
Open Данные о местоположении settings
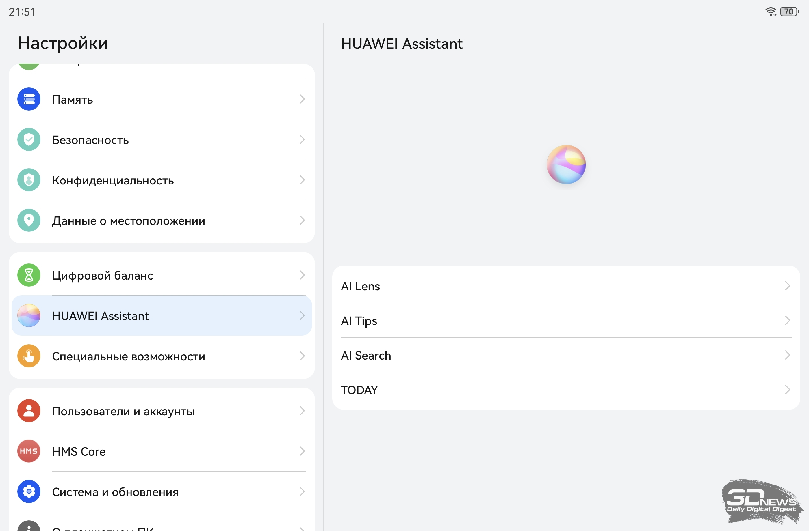(x=129, y=221)
